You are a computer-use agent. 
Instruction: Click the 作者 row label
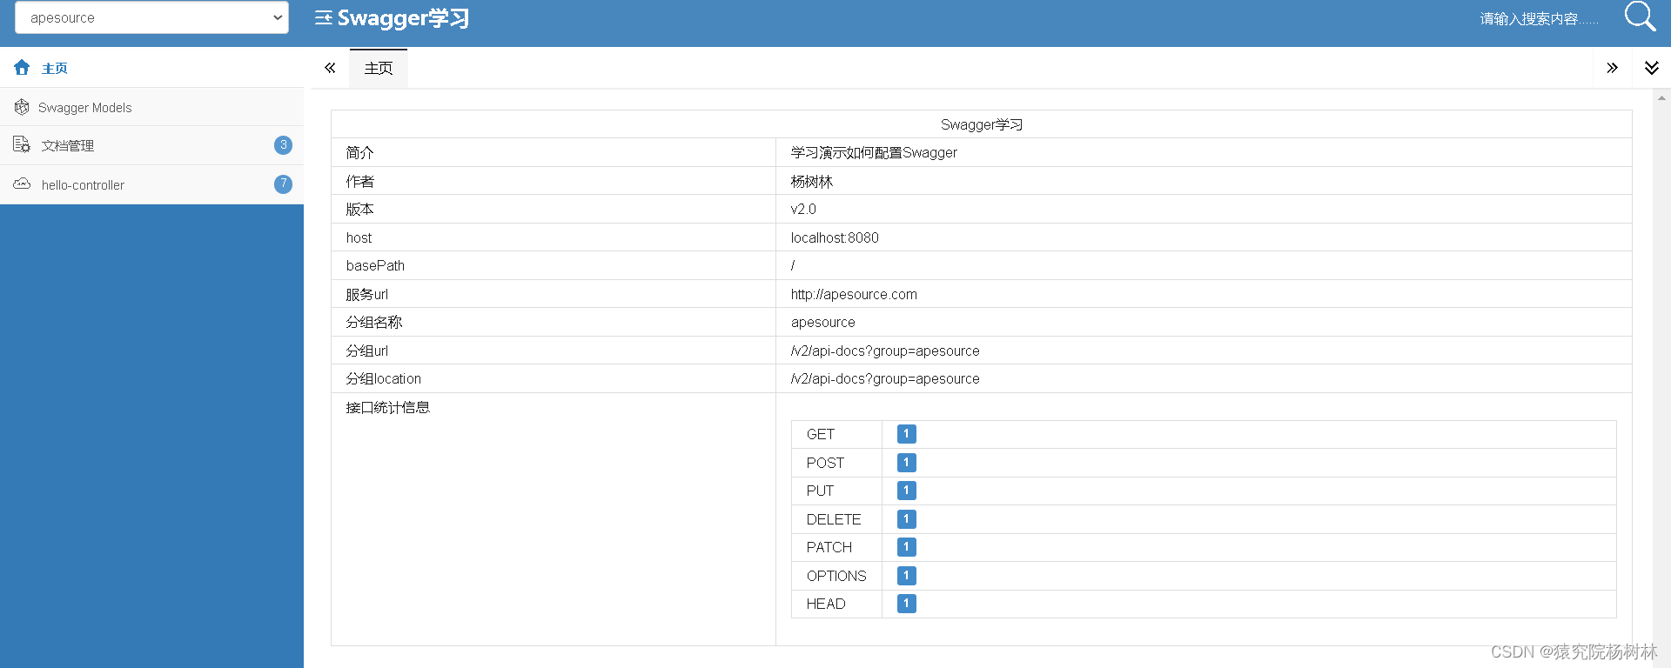[x=359, y=181]
